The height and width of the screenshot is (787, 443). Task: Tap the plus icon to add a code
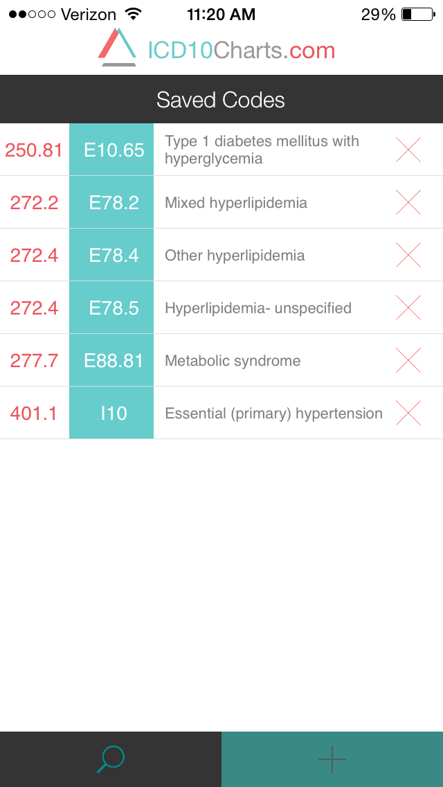pyautogui.click(x=332, y=759)
